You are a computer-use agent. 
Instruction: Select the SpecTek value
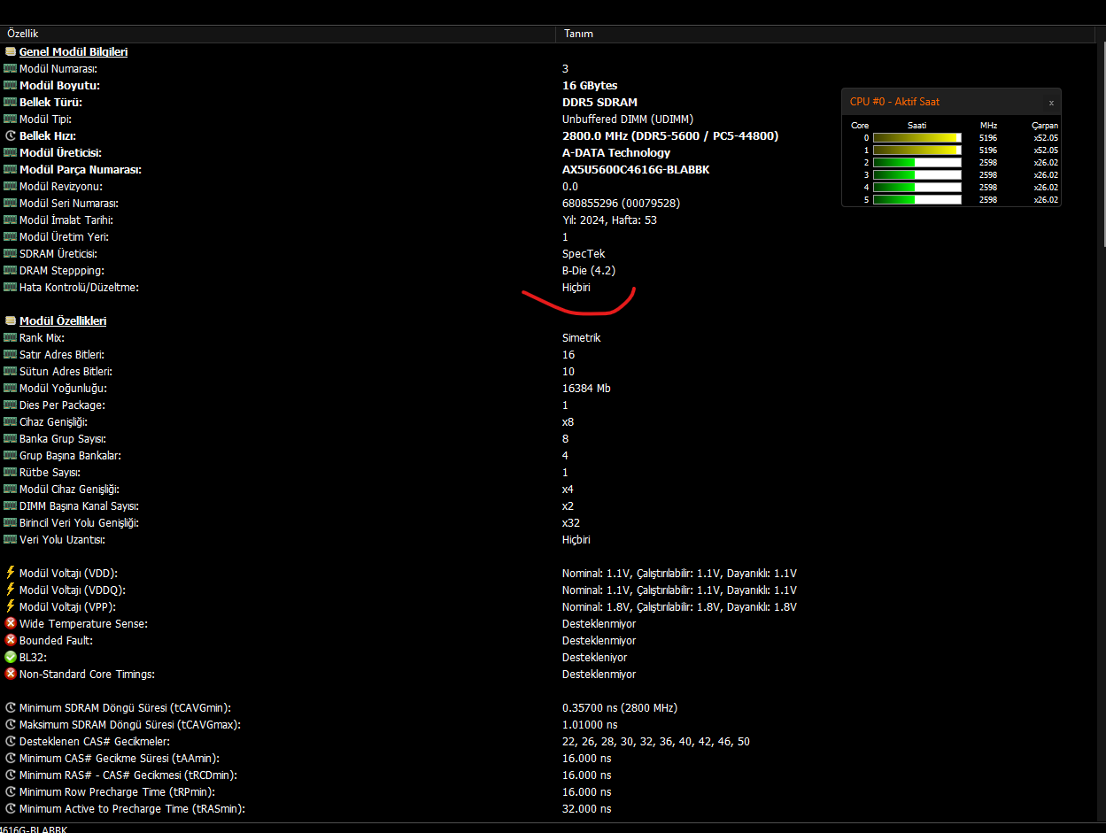point(584,253)
